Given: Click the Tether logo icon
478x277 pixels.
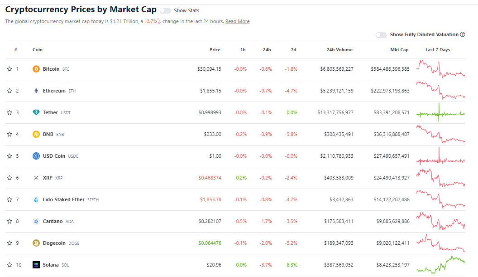Looking at the screenshot, I should [36, 112].
